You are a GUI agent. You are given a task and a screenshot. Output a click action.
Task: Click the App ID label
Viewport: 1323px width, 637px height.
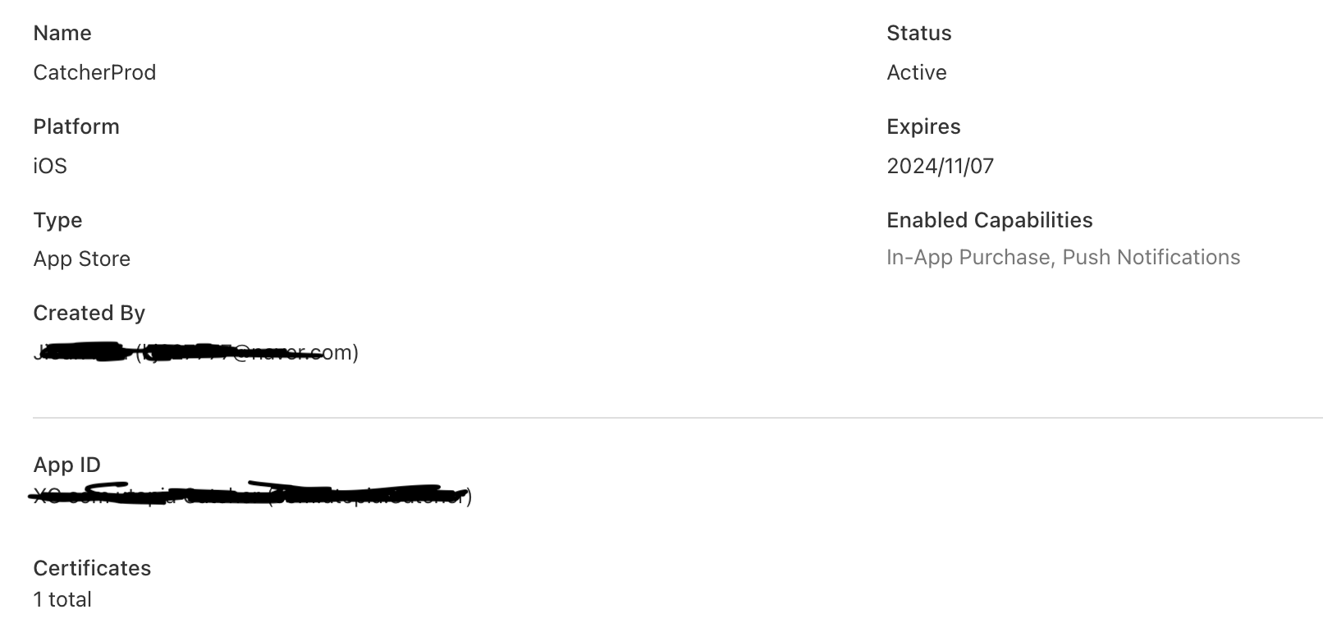[x=67, y=465]
